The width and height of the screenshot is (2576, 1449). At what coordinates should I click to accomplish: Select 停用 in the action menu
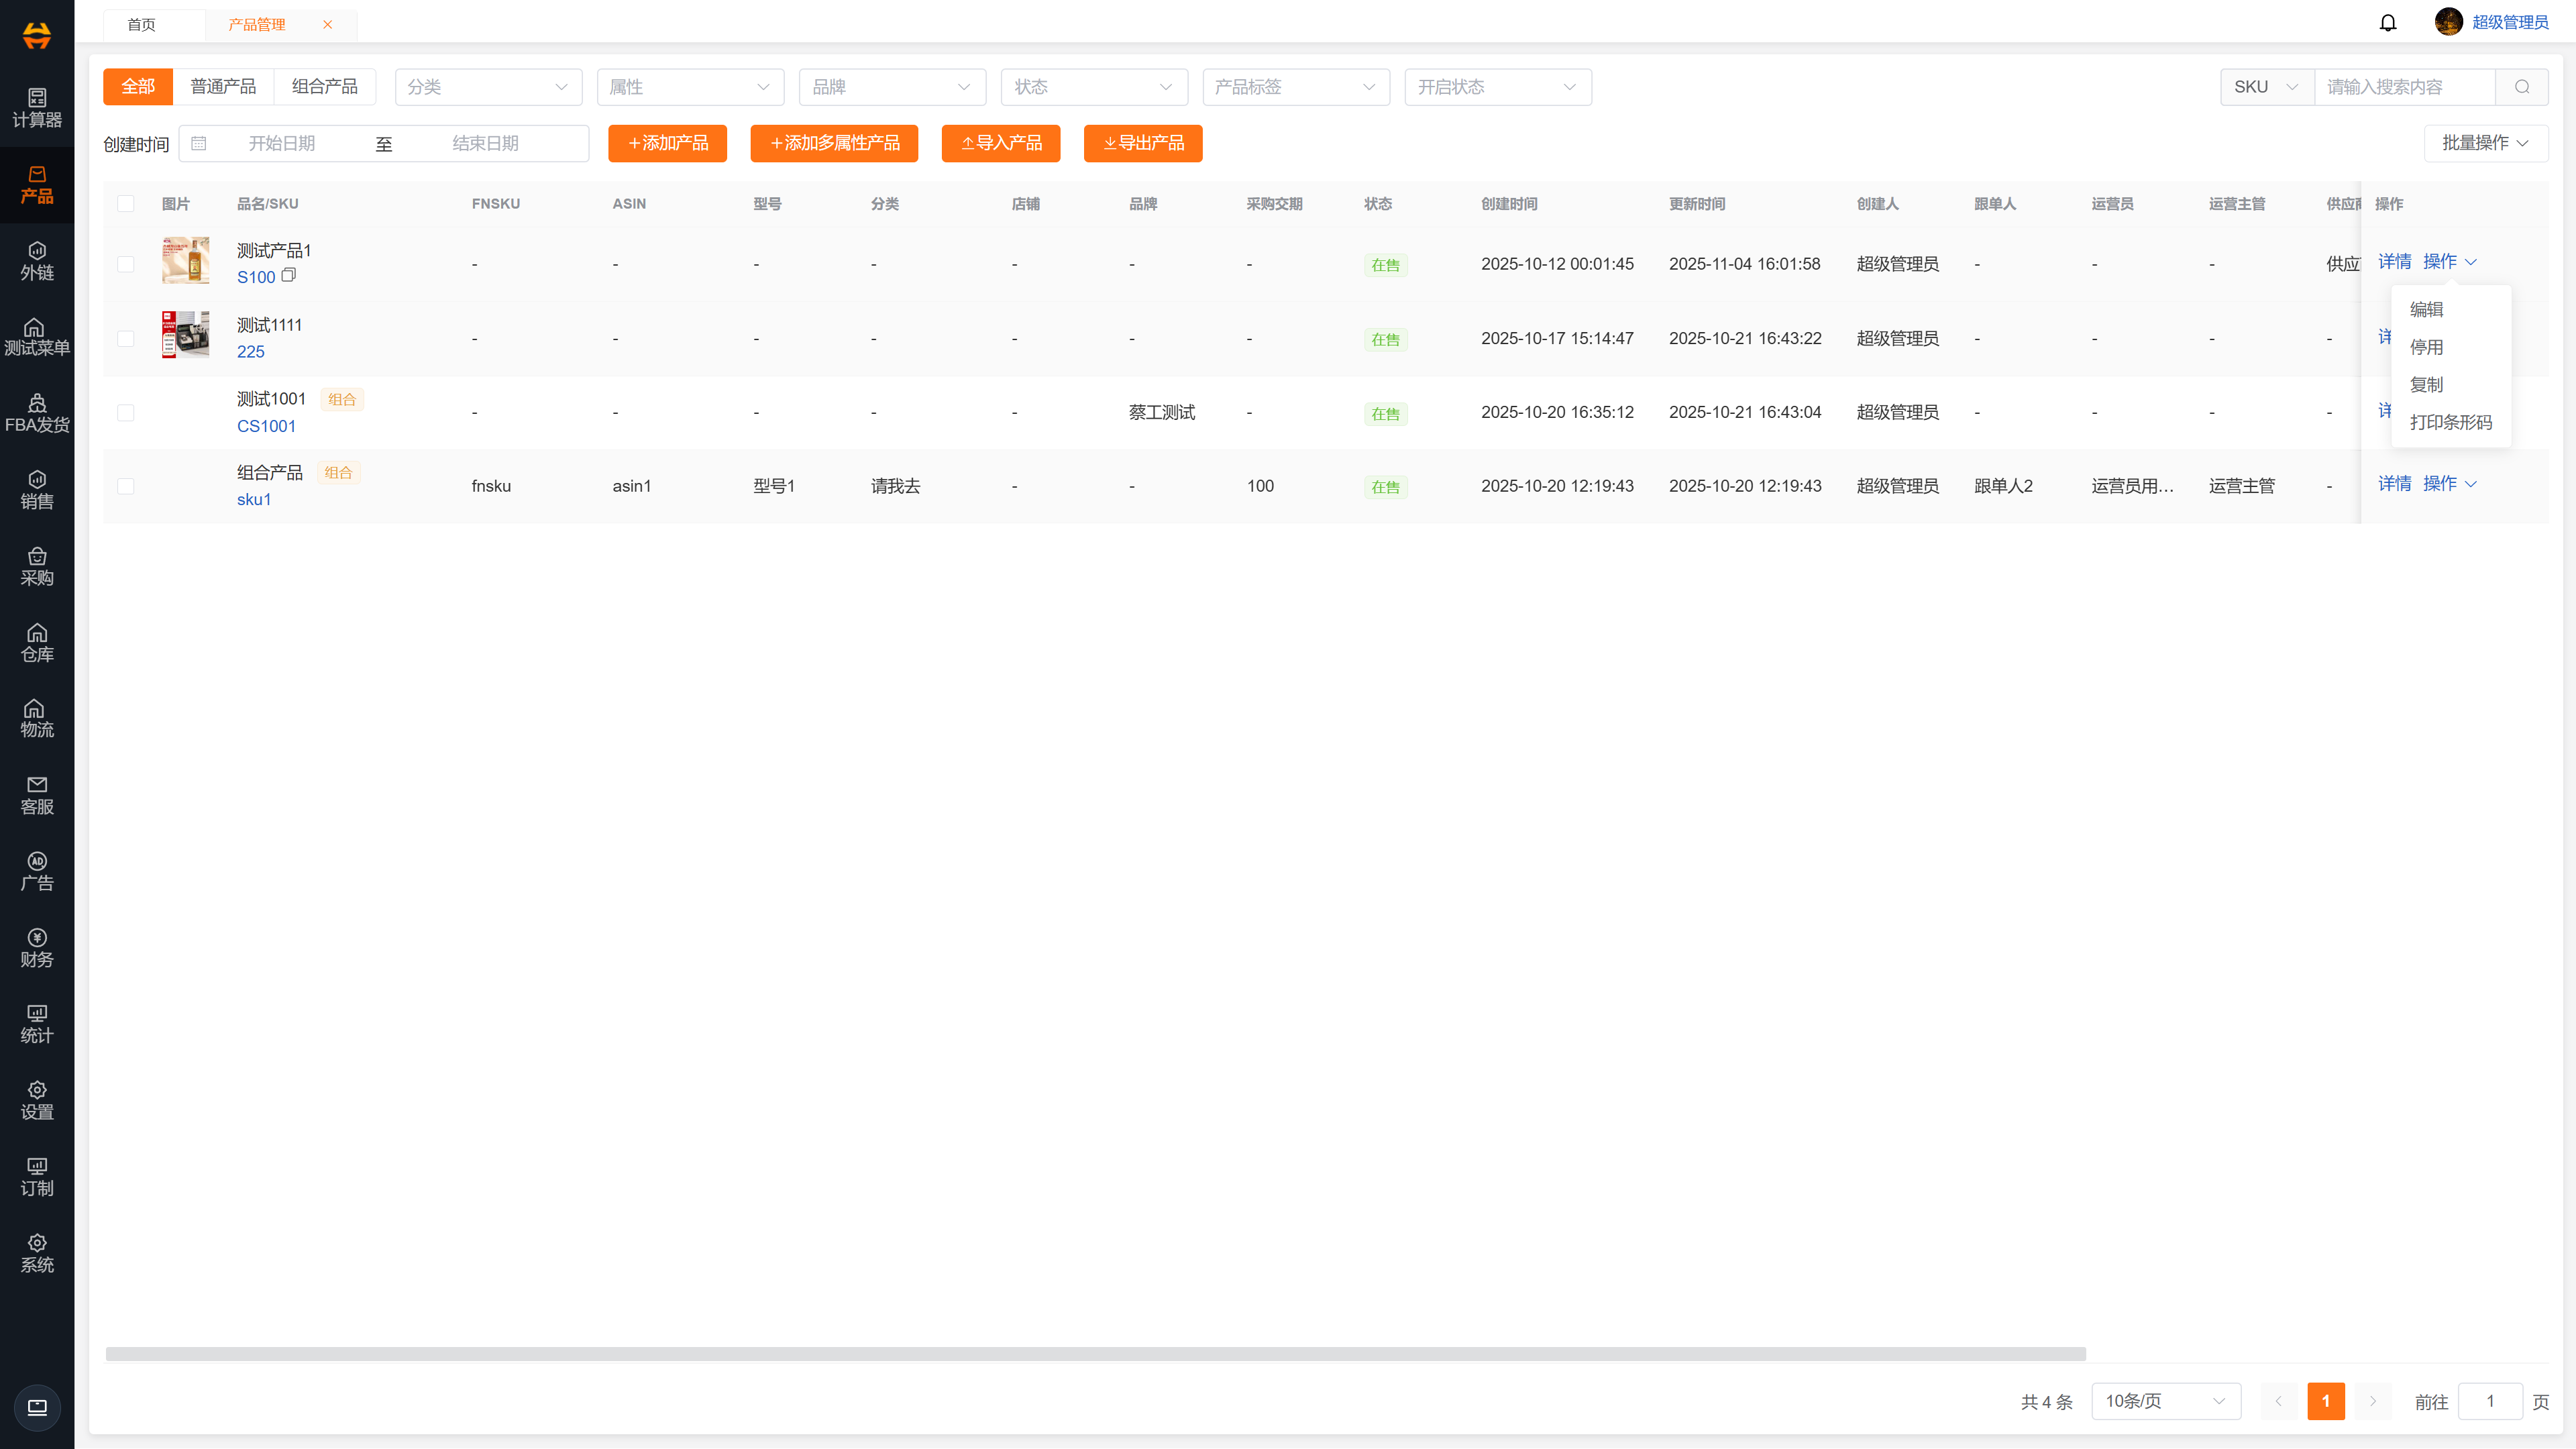point(2426,347)
